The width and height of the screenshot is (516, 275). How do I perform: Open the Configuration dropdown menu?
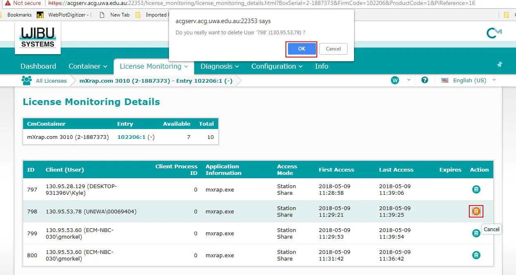(x=276, y=66)
